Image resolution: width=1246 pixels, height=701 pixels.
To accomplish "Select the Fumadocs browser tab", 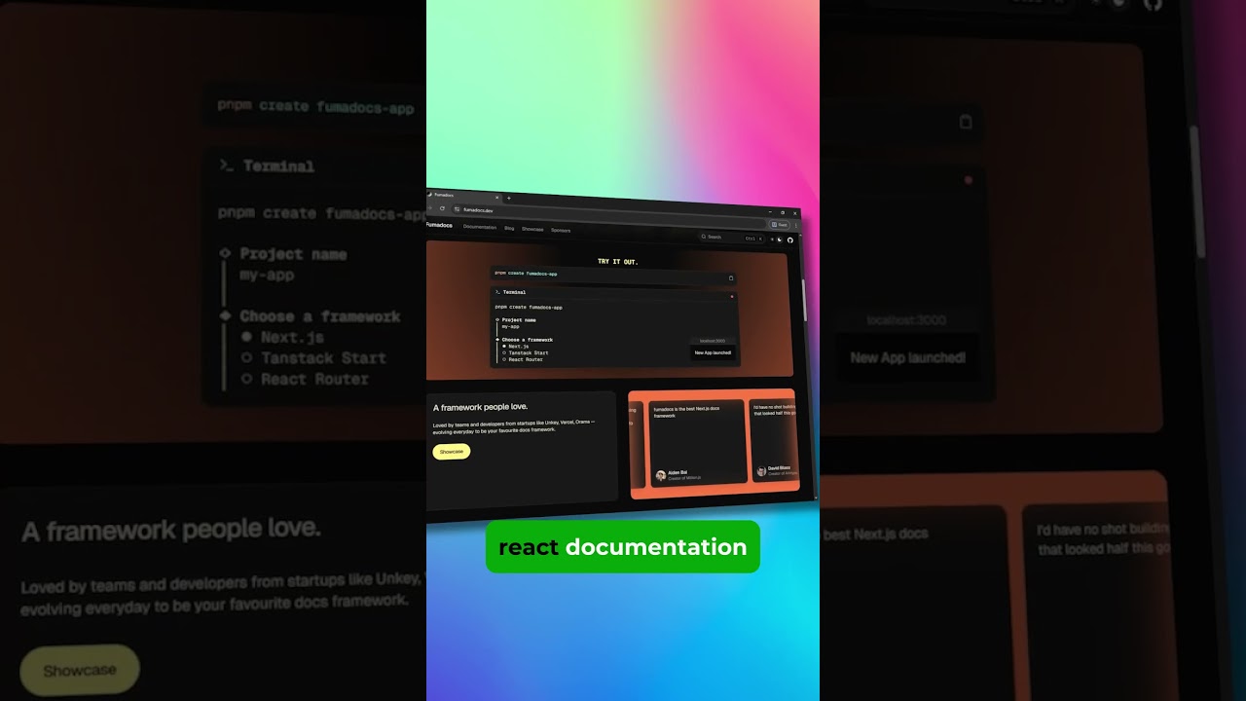I will click(x=462, y=196).
